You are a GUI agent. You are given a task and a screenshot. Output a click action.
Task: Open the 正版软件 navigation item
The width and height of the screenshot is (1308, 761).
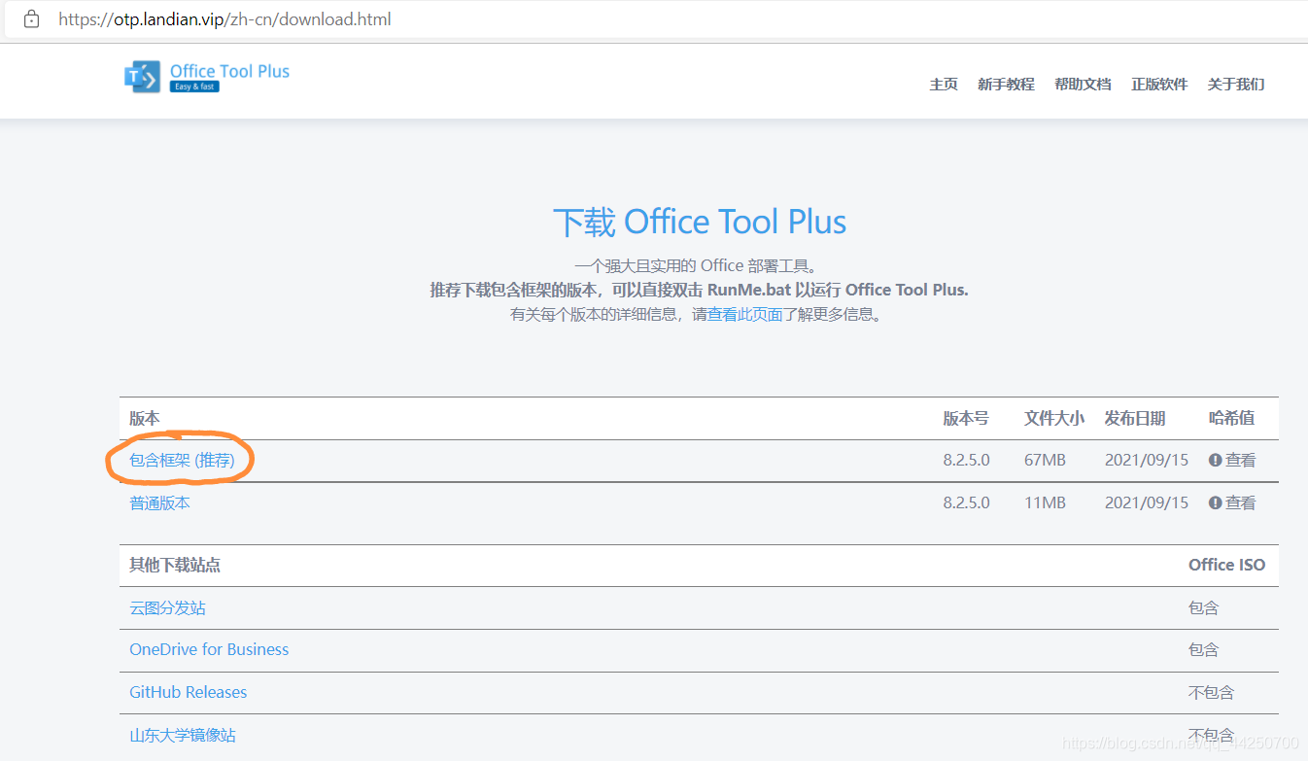pos(1159,85)
